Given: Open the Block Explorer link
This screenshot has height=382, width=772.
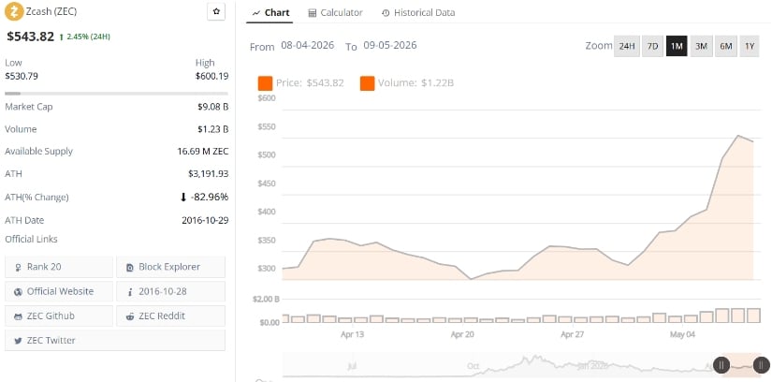Looking at the screenshot, I should tap(171, 267).
